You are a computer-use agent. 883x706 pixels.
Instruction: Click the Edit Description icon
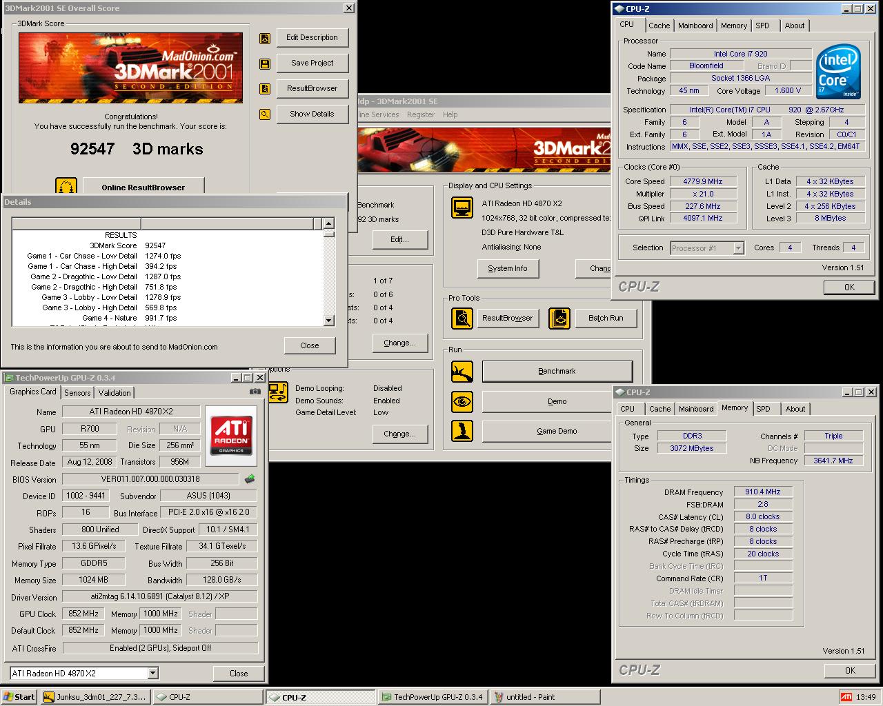point(265,38)
